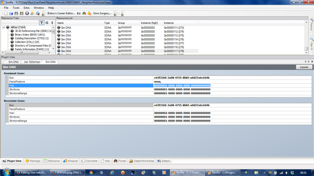The height and width of the screenshot is (176, 314).
Task: Open the overflow arrow after Sims Surgery
Action: (115, 14)
